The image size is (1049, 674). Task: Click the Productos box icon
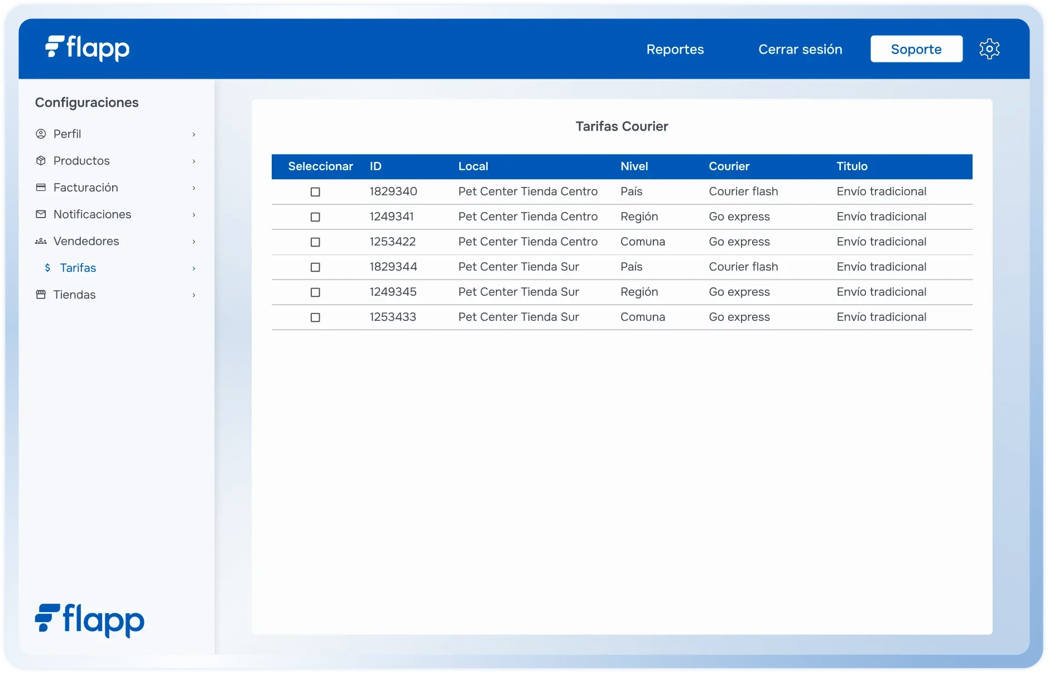click(x=41, y=161)
